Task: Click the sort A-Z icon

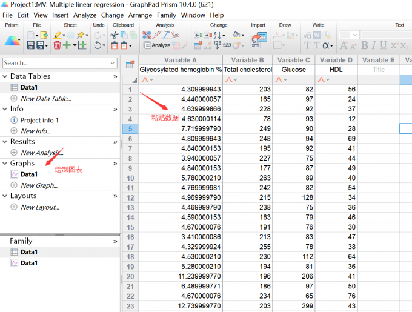Action: (218, 35)
